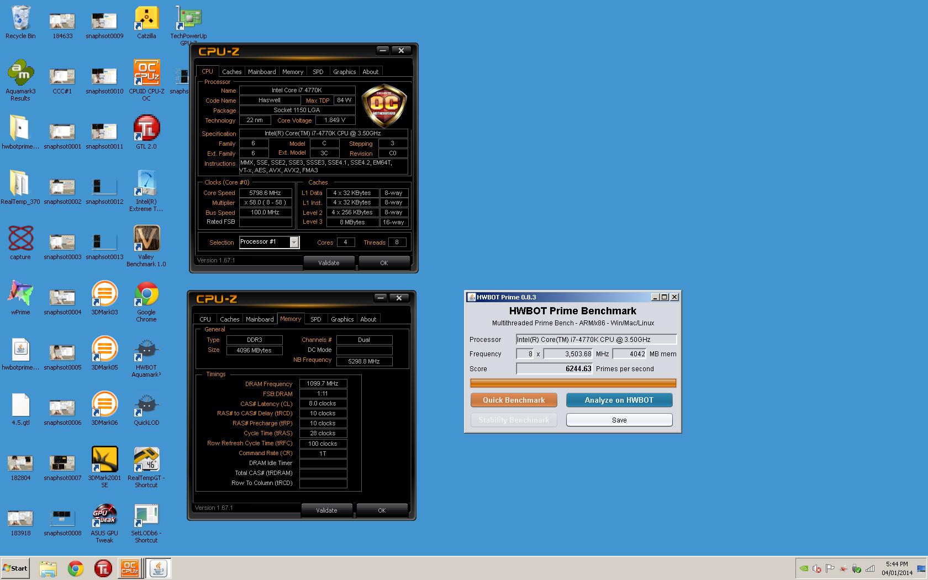The image size is (928, 580).
Task: Open SetLODb6 shortcut
Action: coord(146,522)
